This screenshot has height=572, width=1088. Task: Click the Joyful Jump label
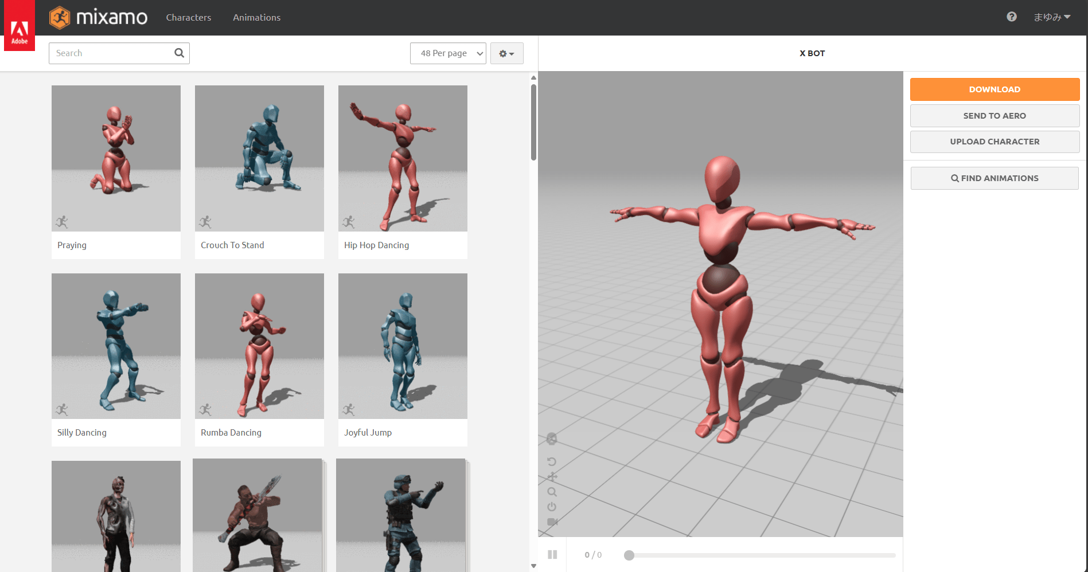click(x=368, y=433)
